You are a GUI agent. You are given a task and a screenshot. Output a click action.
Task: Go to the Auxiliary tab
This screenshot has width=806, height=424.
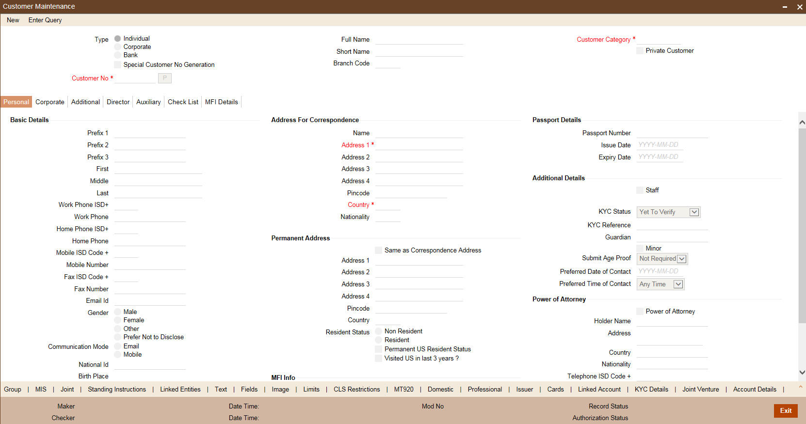148,102
